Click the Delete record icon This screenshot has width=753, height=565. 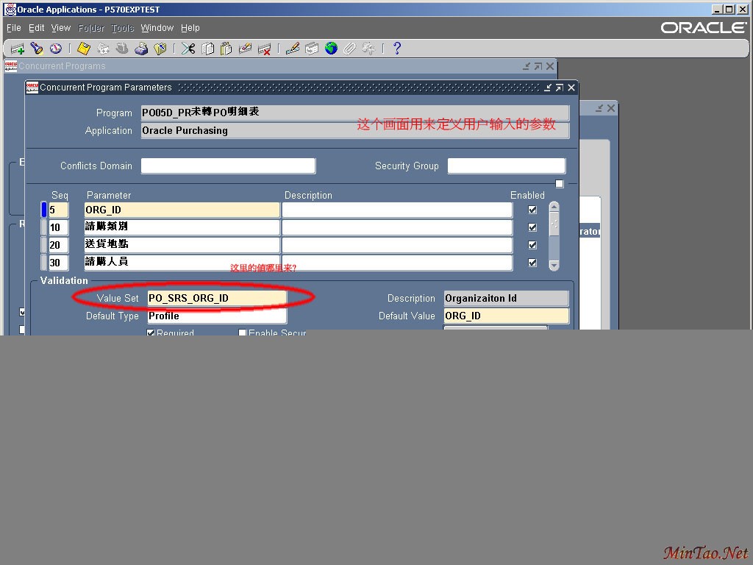pos(265,49)
